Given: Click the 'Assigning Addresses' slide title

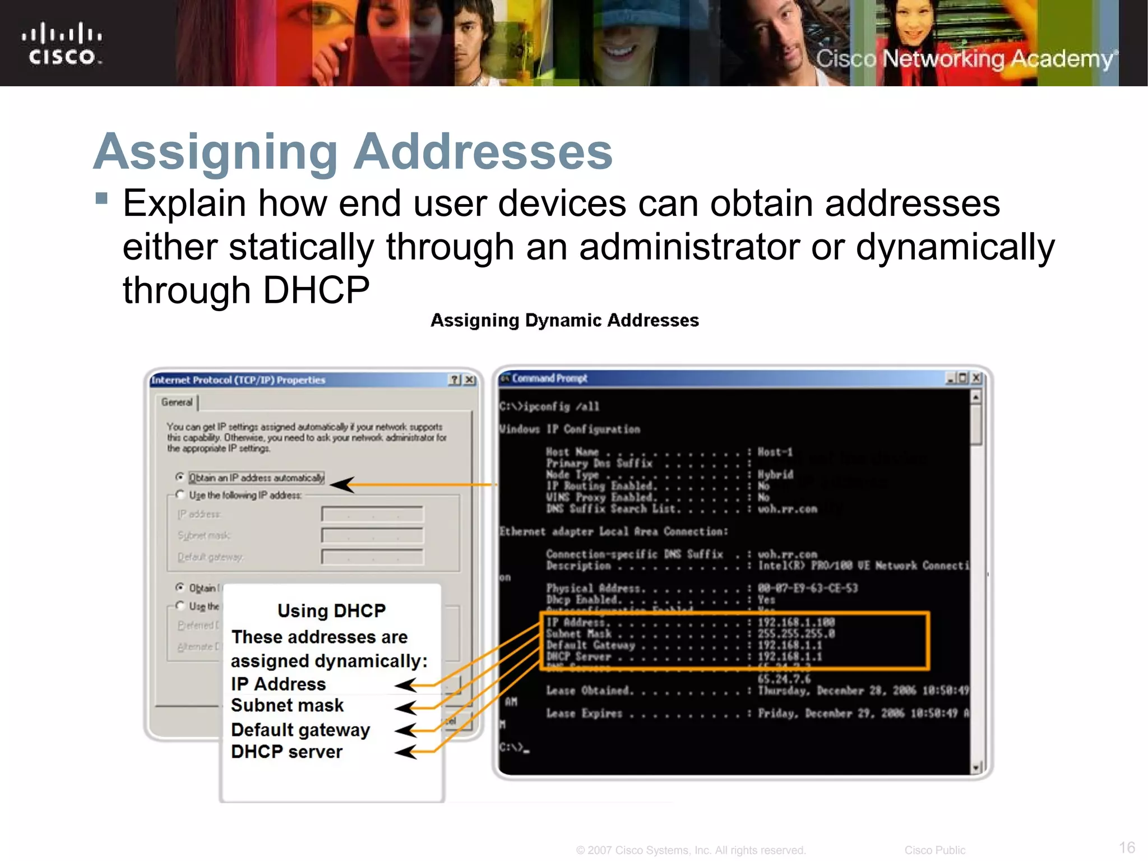Looking at the screenshot, I should 353,151.
